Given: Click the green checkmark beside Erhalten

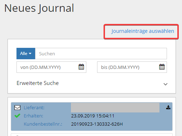Looking at the screenshot, I should 17,116.
